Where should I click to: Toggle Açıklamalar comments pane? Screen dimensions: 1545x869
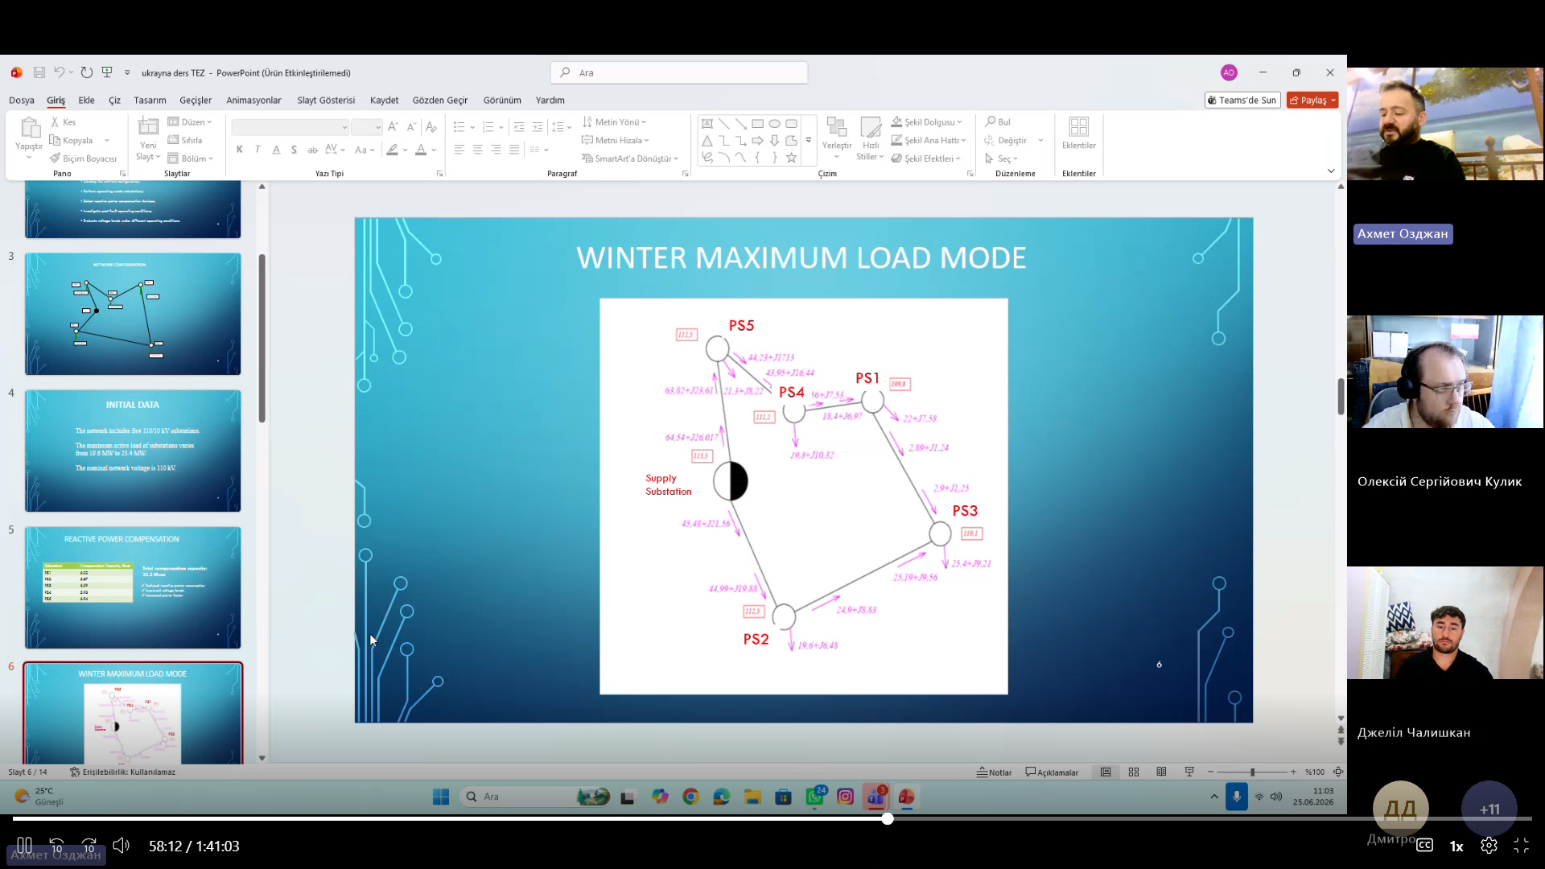click(1052, 772)
